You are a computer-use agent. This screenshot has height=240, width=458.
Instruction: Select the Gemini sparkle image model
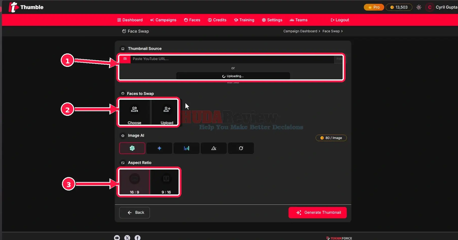[159, 148]
